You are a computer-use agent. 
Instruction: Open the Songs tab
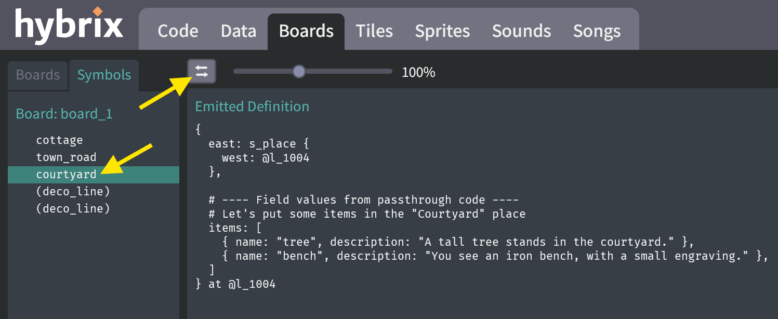(596, 31)
